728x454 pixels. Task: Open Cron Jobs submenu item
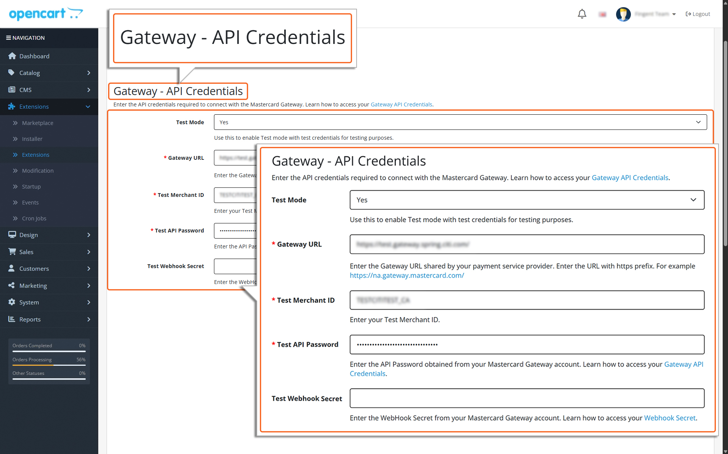(49, 218)
